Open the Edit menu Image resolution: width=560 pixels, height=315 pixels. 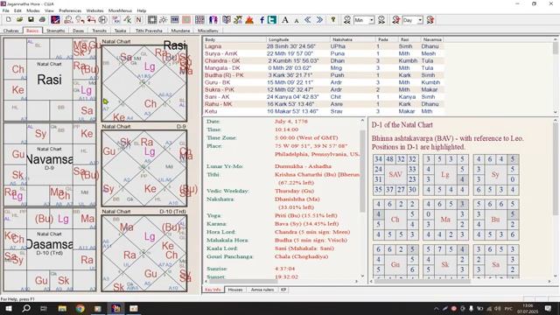pyautogui.click(x=17, y=10)
